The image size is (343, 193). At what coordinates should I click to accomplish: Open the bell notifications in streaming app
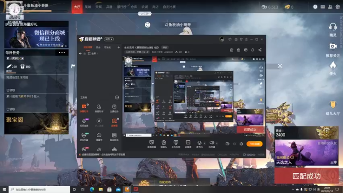click(x=253, y=50)
